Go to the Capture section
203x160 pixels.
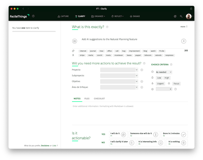click(x=63, y=16)
